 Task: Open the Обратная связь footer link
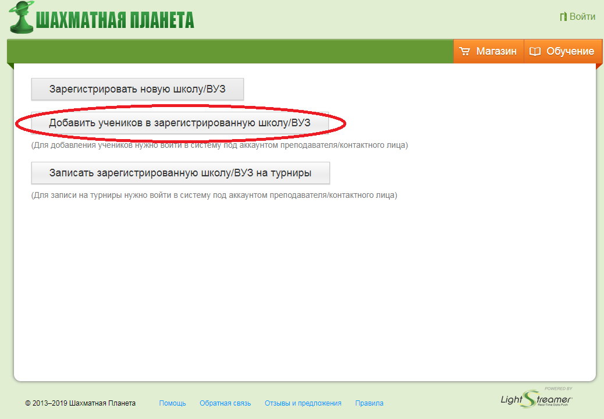coord(225,403)
